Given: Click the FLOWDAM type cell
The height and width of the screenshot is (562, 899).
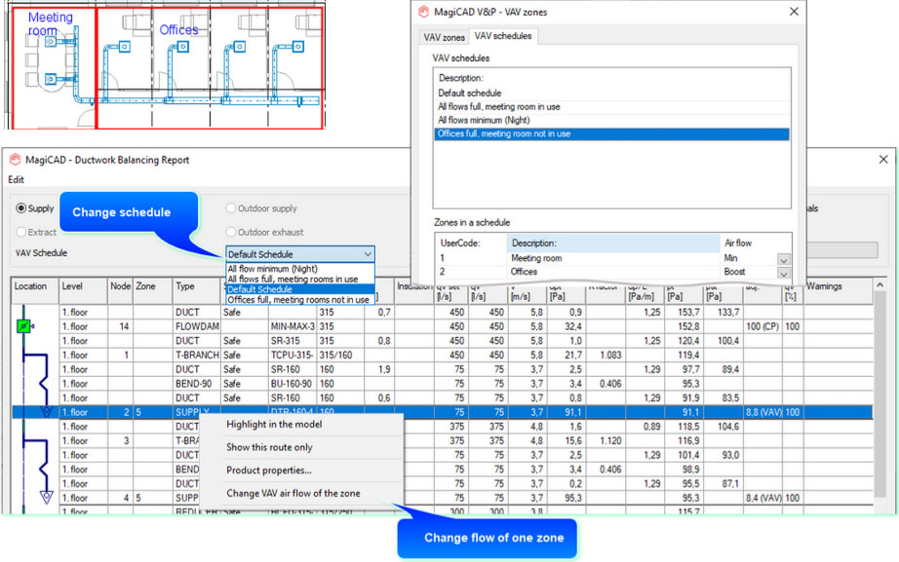Looking at the screenshot, I should click(x=197, y=326).
